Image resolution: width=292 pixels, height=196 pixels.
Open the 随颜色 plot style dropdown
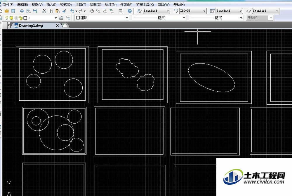(260, 18)
